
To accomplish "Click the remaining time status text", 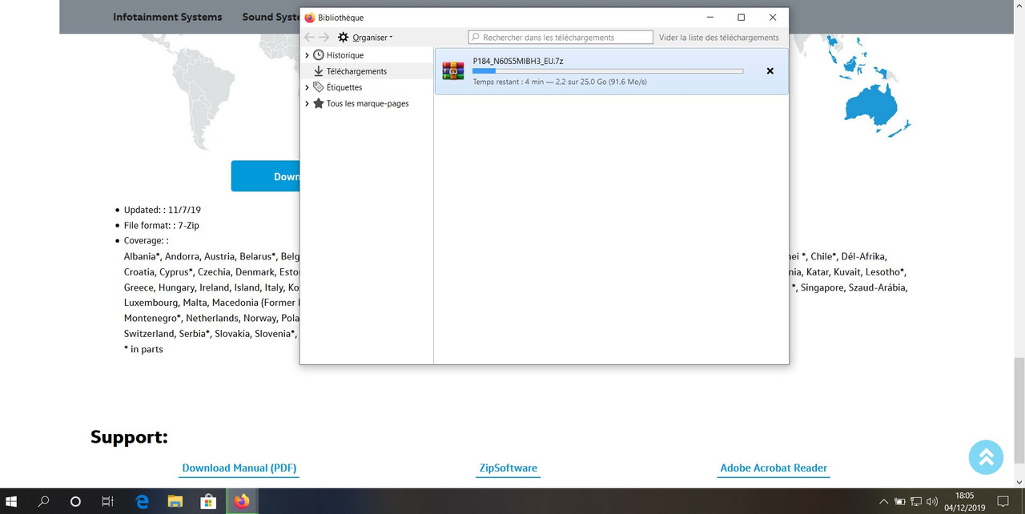I will click(x=560, y=82).
